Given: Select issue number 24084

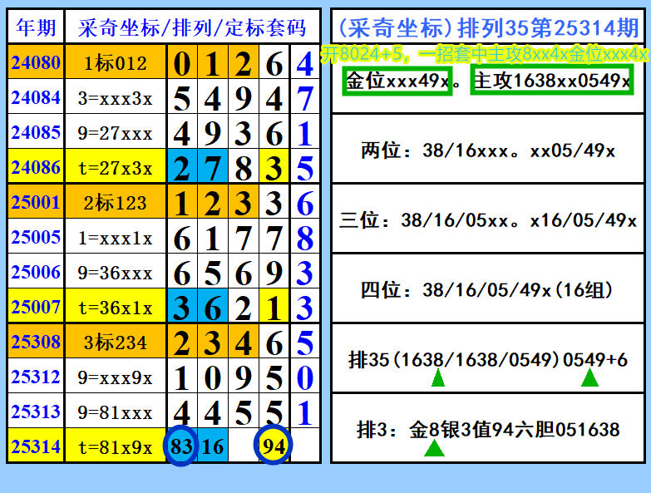Looking at the screenshot, I should click(36, 97).
